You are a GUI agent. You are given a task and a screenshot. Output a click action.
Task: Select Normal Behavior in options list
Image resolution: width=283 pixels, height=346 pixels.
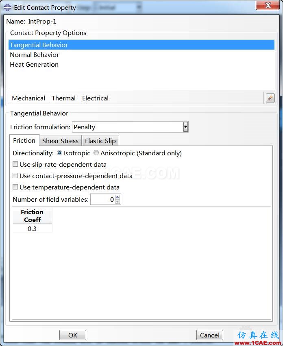coord(141,55)
